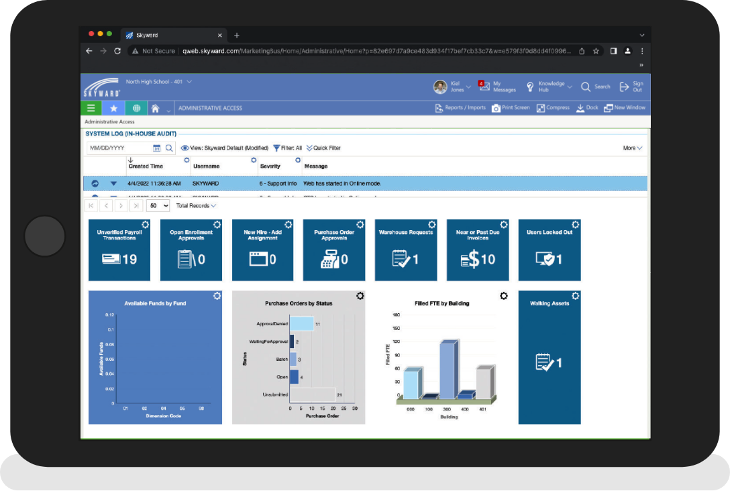The width and height of the screenshot is (730, 491).
Task: Open gear on Open Enrollment Approvals tile
Action: click(x=217, y=225)
